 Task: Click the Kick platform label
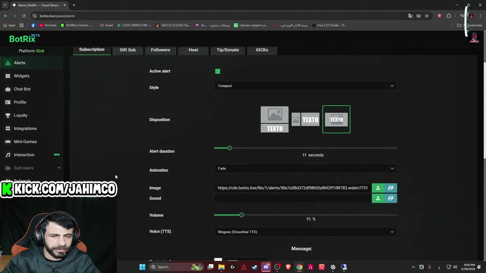[x=40, y=51]
